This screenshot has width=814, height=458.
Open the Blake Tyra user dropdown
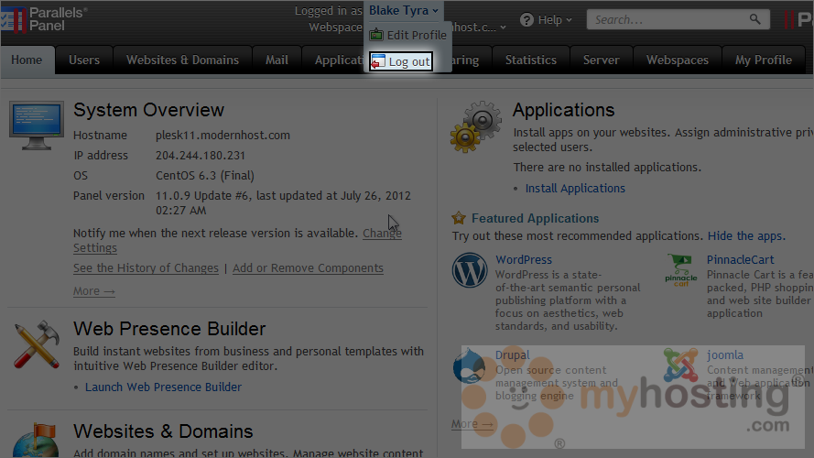click(x=404, y=10)
